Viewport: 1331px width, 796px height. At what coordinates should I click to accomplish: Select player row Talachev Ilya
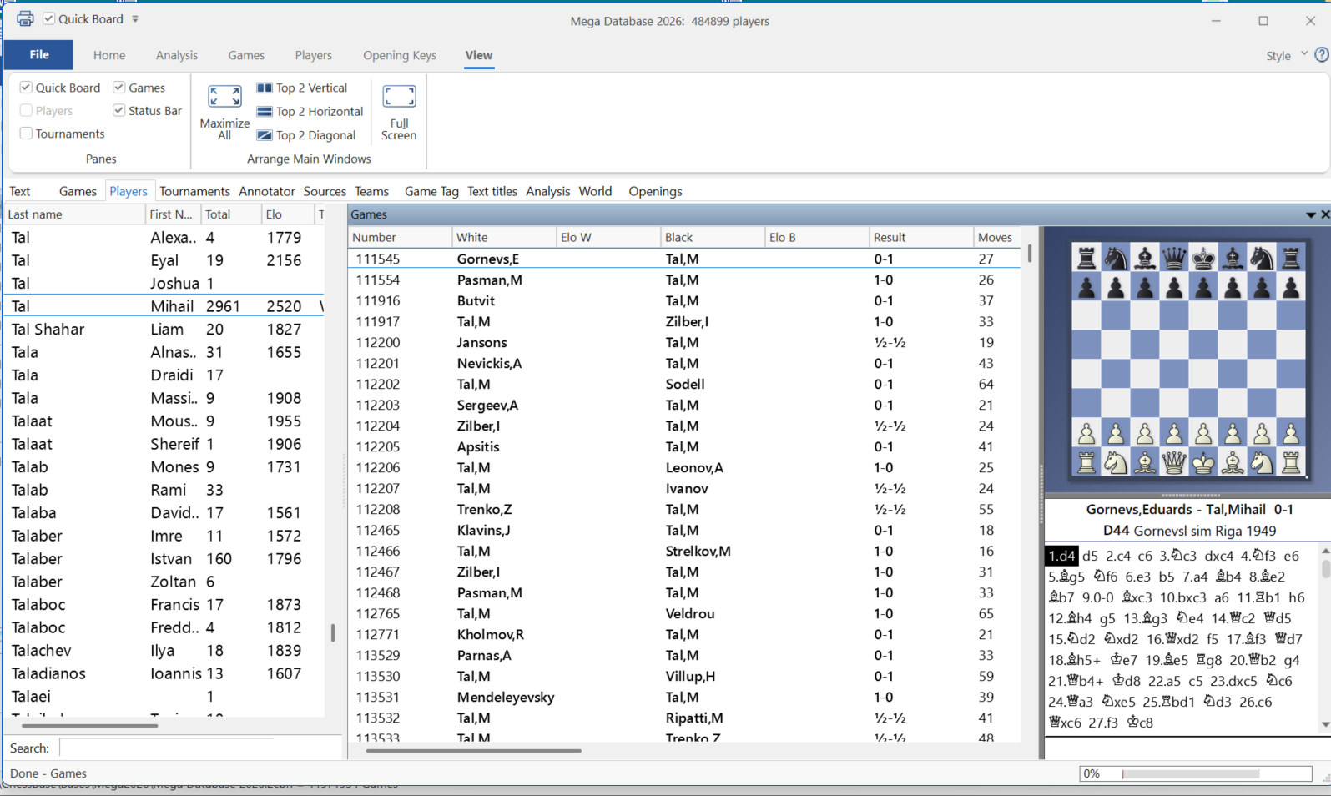click(164, 650)
